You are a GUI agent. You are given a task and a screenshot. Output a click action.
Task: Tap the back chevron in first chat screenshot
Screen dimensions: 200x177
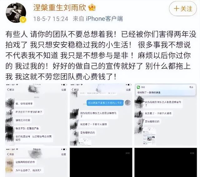(8, 89)
